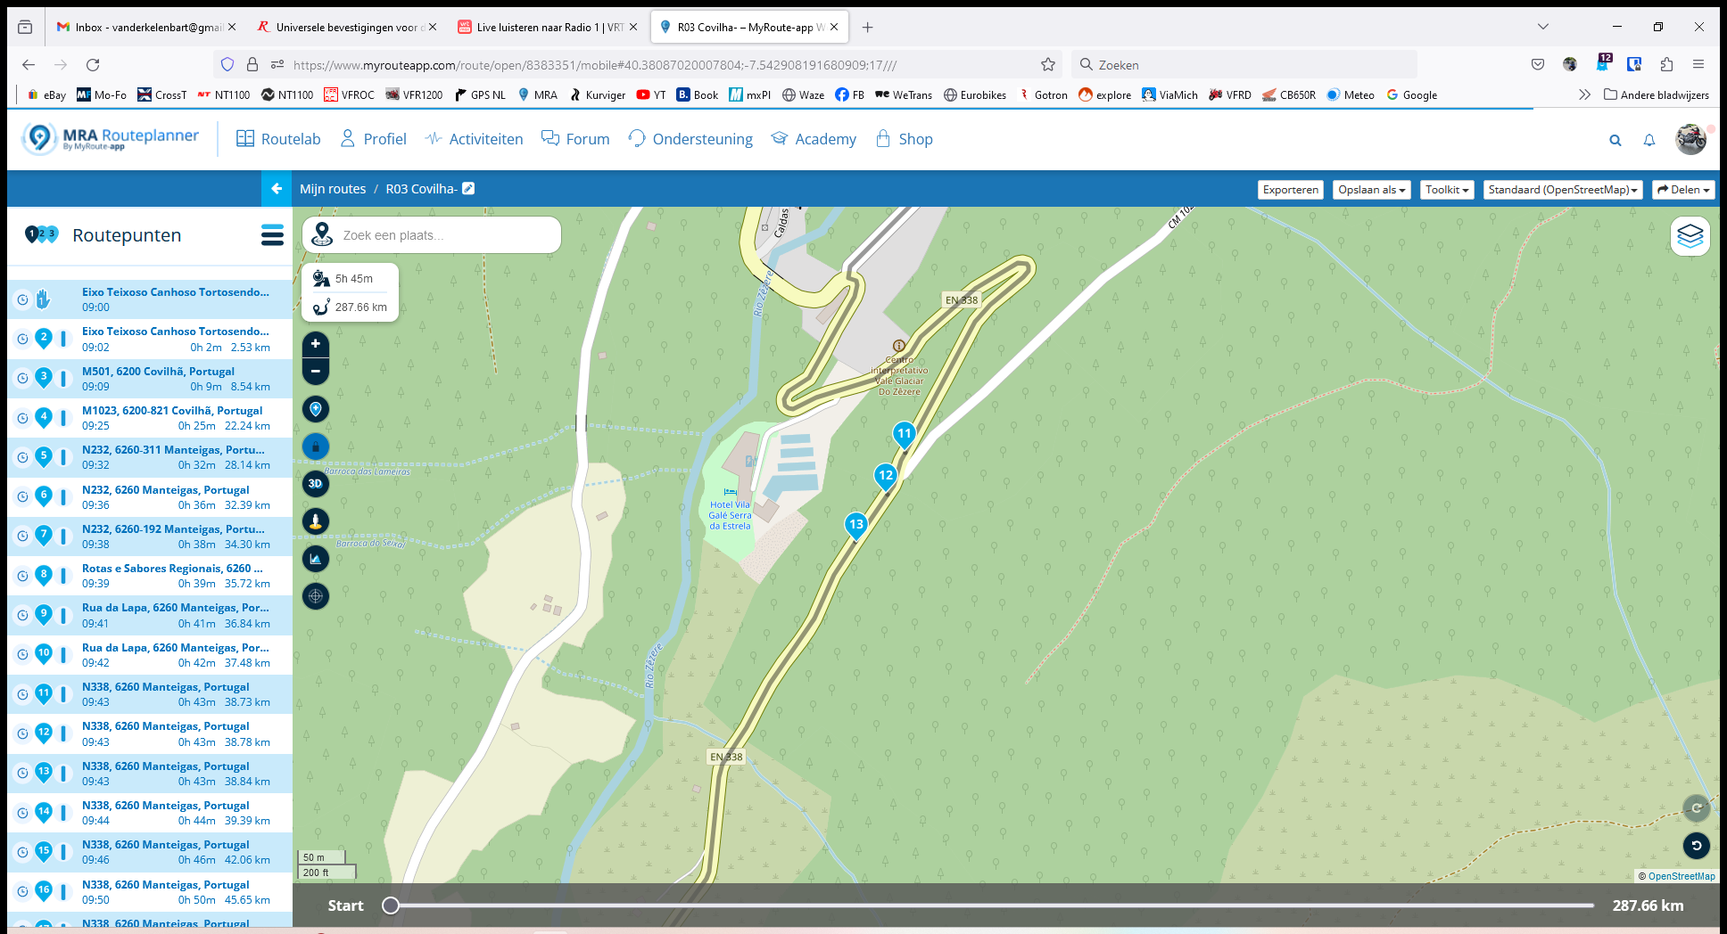Toggle the map lock icon
Image resolution: width=1727 pixels, height=934 pixels.
[x=316, y=447]
